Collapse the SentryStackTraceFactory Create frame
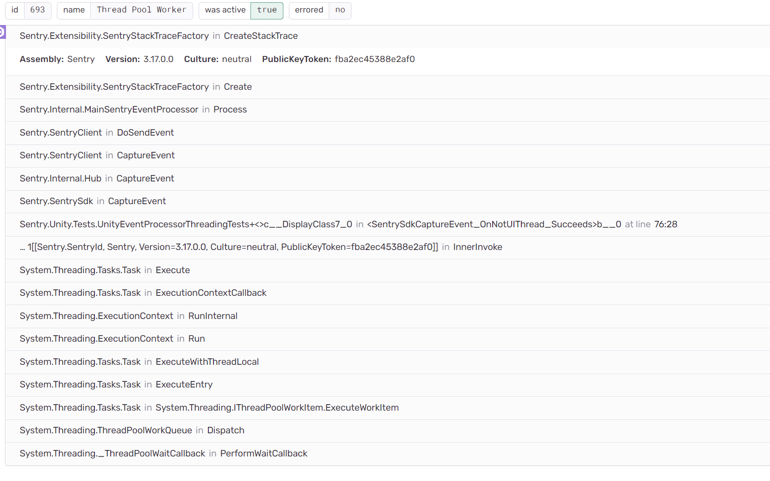 136,87
